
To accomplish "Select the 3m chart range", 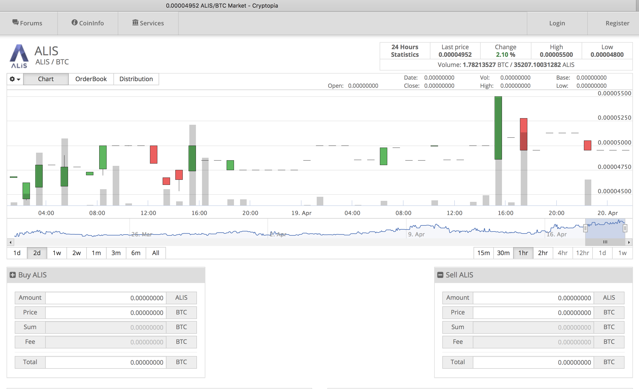I will pos(116,253).
